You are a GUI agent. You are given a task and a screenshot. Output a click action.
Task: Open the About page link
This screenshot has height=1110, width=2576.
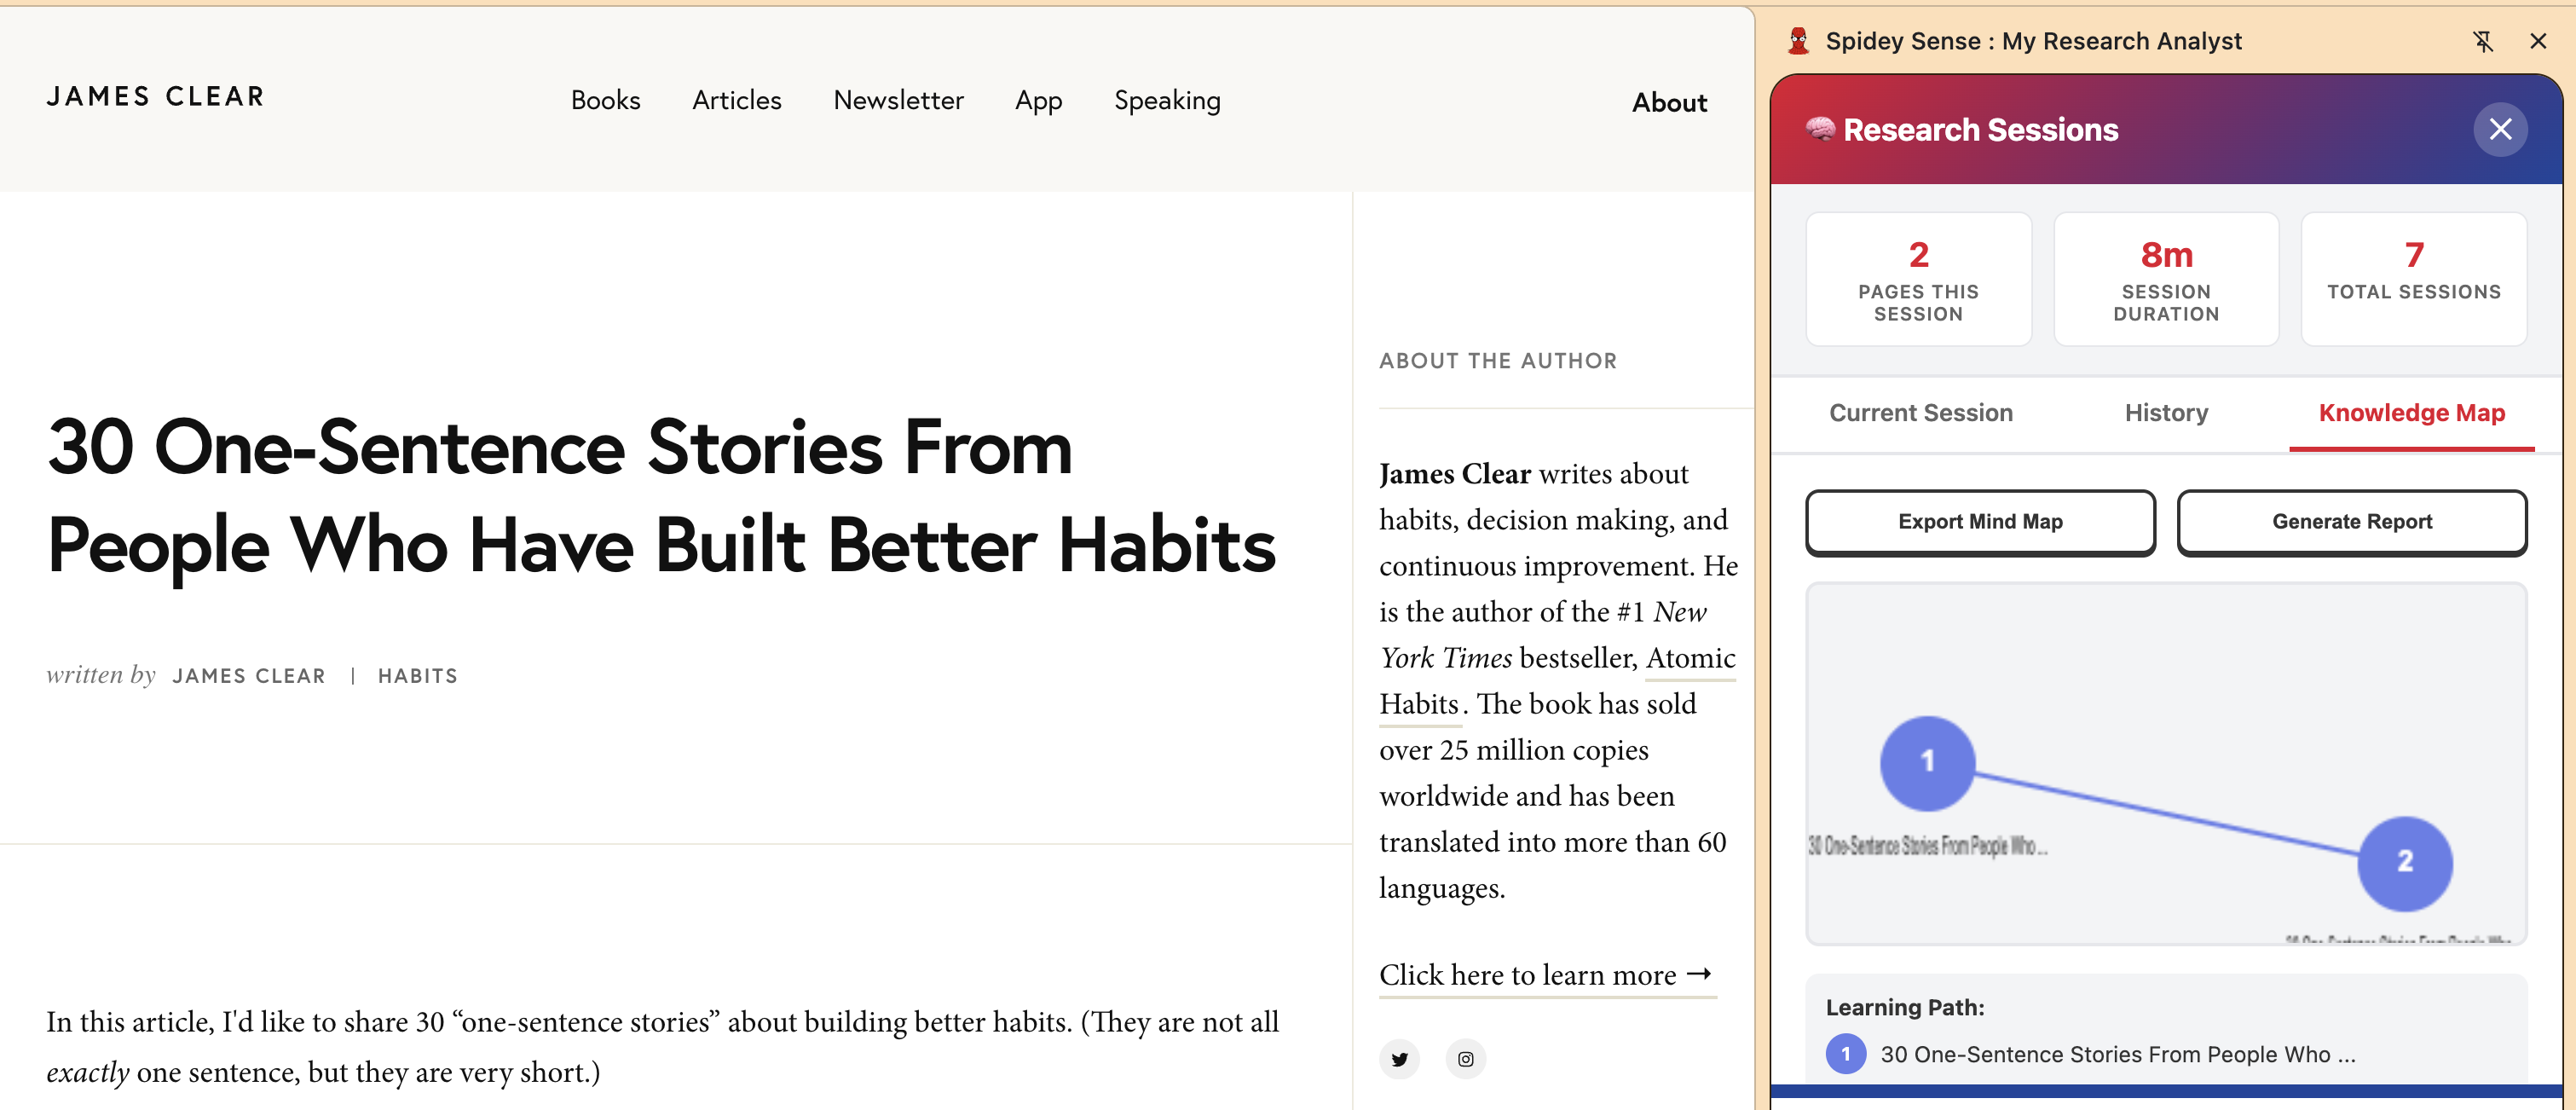[1669, 102]
